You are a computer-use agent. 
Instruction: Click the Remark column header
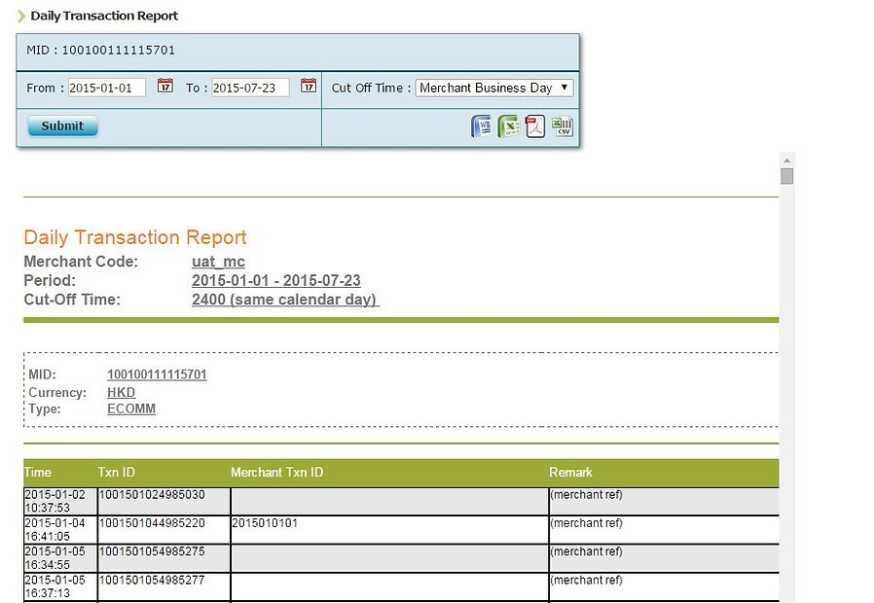[x=570, y=472]
